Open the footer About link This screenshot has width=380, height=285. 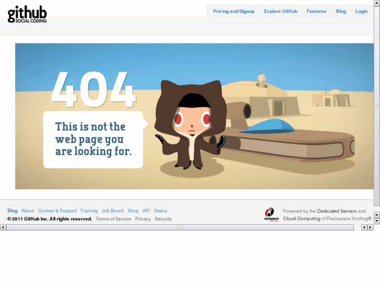point(28,211)
